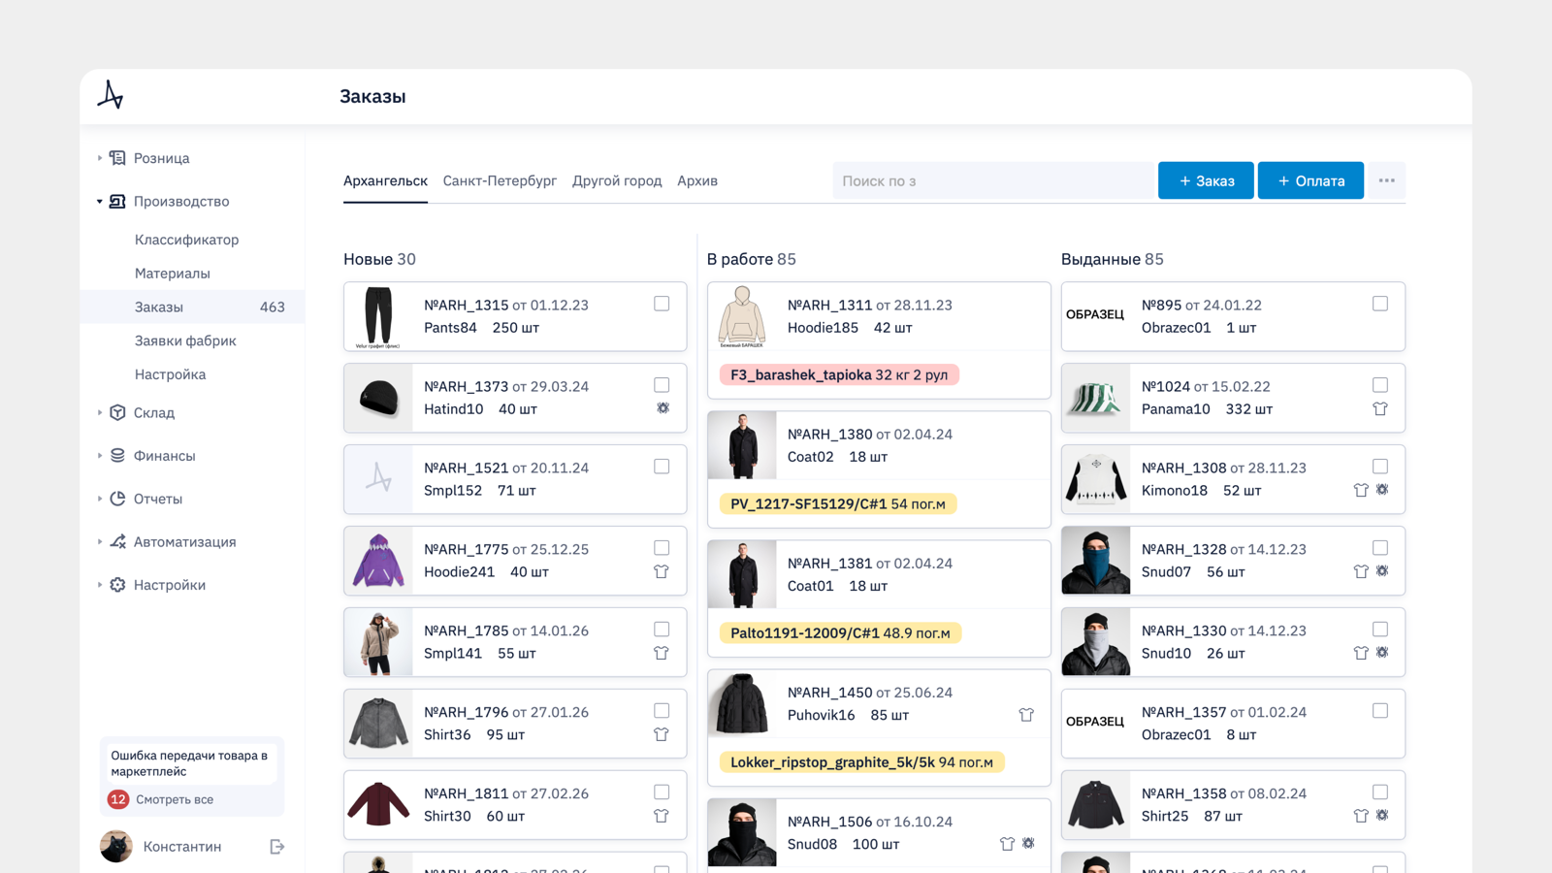Mark the checkbox for order ARH_1357
This screenshot has width=1552, height=873.
(1380, 711)
